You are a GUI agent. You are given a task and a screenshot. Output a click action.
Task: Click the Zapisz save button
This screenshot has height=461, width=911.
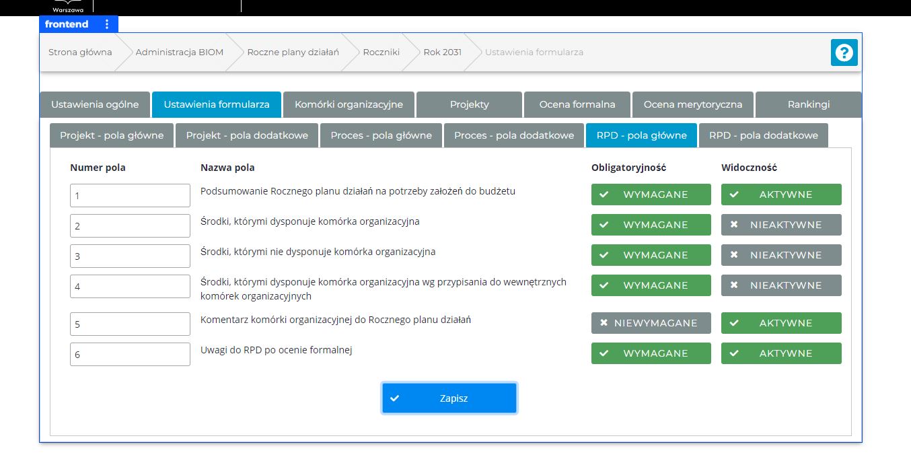(449, 398)
